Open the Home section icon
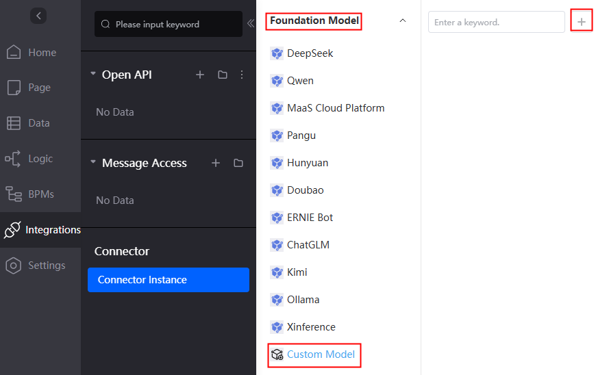This screenshot has width=596, height=375. pos(14,52)
